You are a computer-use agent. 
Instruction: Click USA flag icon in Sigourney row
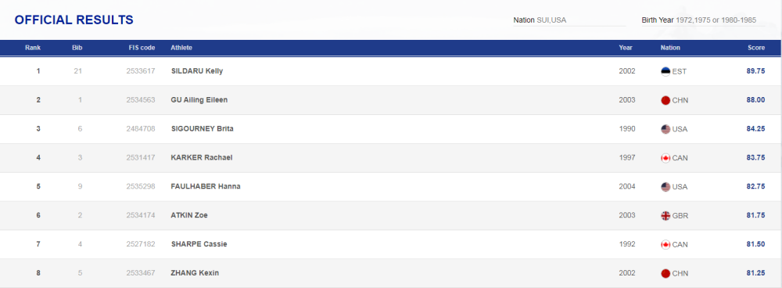pos(665,129)
